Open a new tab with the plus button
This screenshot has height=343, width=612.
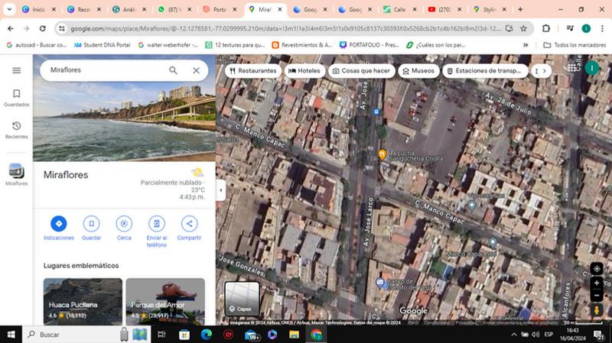point(520,9)
